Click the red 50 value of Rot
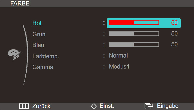Viewport: 194px width, 110px height. pyautogui.click(x=174, y=23)
